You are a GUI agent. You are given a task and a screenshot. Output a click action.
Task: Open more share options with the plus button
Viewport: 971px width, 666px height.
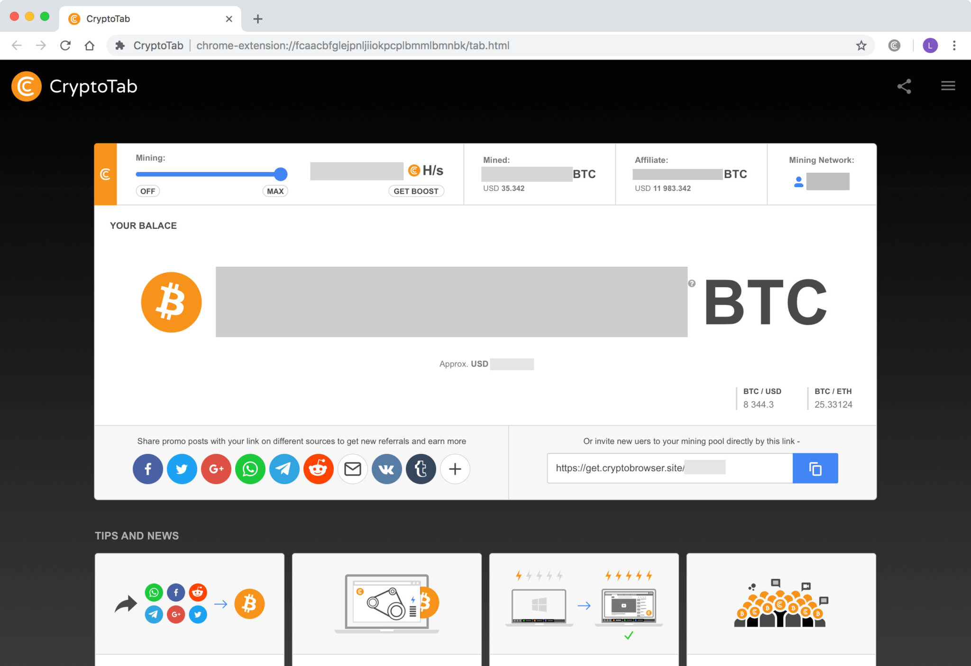(455, 469)
